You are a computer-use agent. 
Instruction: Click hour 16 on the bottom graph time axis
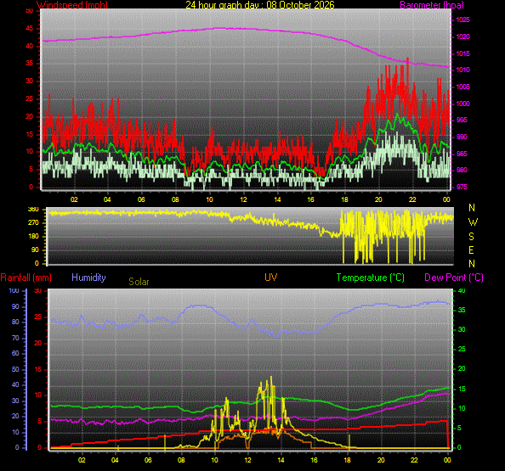314,460
